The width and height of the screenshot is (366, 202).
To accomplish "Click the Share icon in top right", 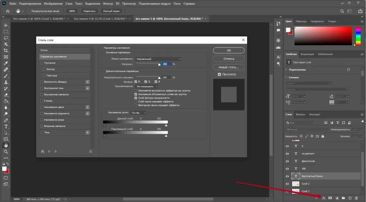I will tap(360, 11).
